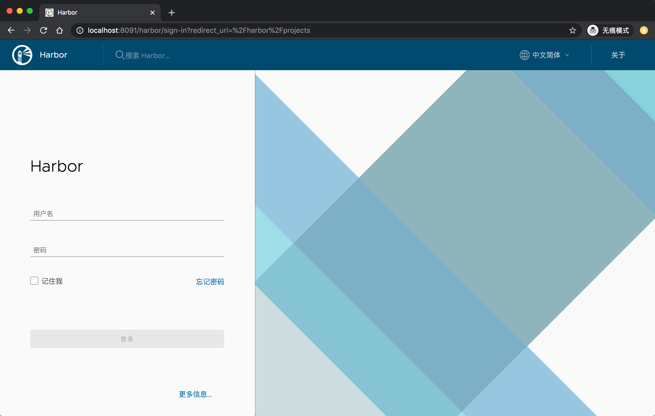Image resolution: width=655 pixels, height=416 pixels.
Task: Click the globe language icon
Action: pos(524,55)
